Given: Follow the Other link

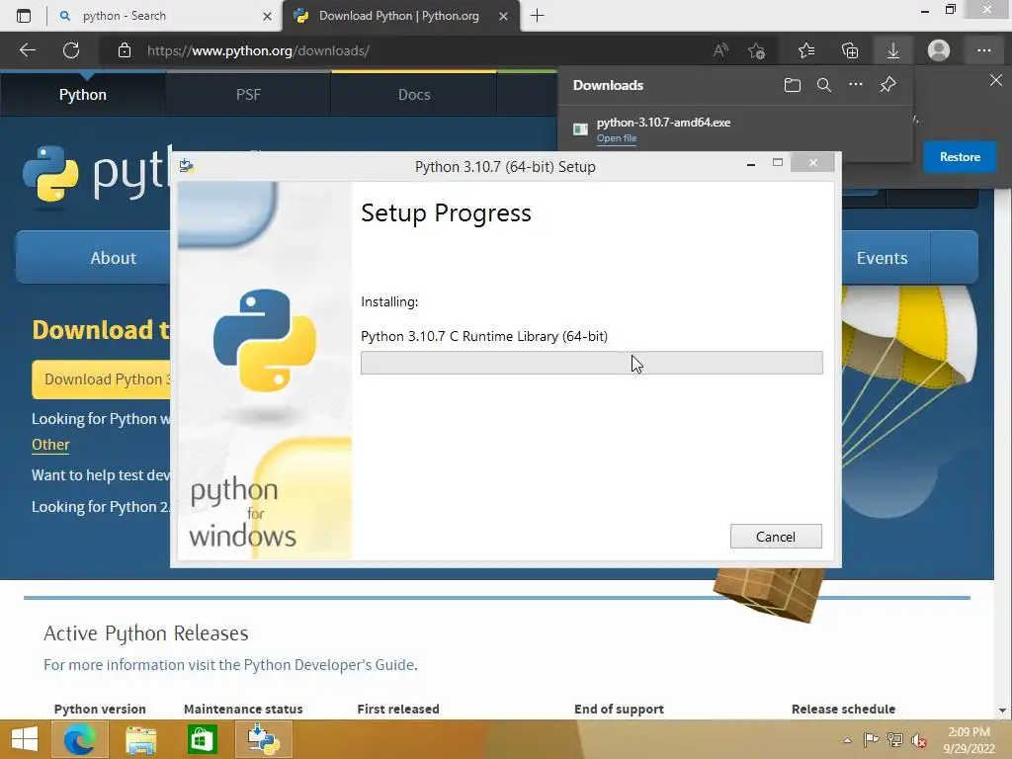Looking at the screenshot, I should click(x=50, y=445).
